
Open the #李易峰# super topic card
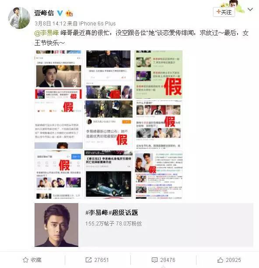point(144,225)
